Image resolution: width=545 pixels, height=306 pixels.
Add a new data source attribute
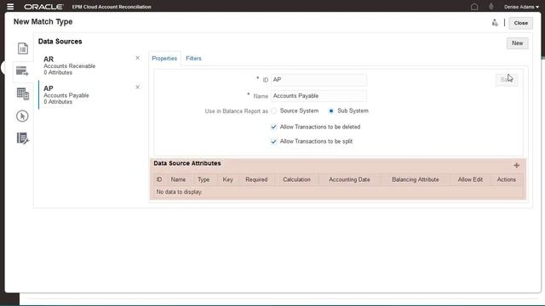pyautogui.click(x=517, y=166)
